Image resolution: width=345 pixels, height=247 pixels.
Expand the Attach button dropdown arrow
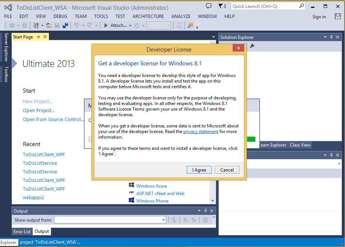click(130, 25)
